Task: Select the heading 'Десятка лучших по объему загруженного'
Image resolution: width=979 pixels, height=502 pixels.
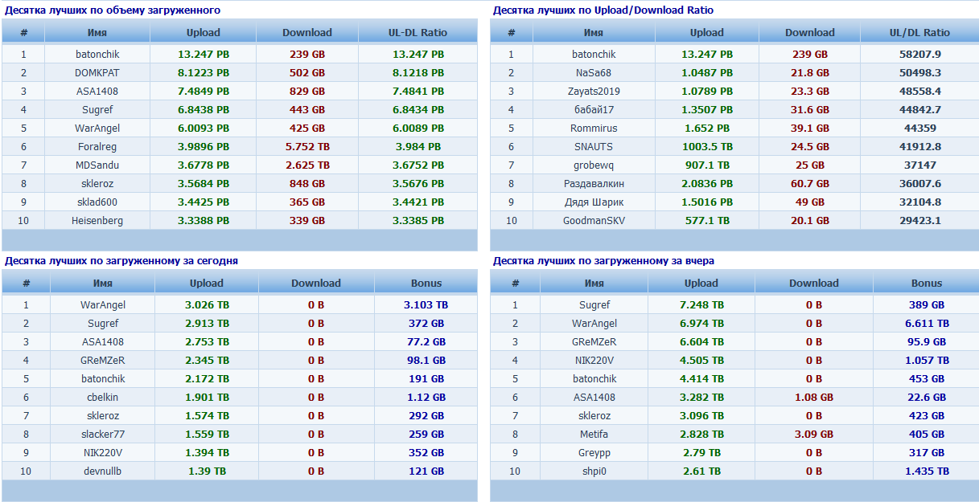Action: click(113, 10)
